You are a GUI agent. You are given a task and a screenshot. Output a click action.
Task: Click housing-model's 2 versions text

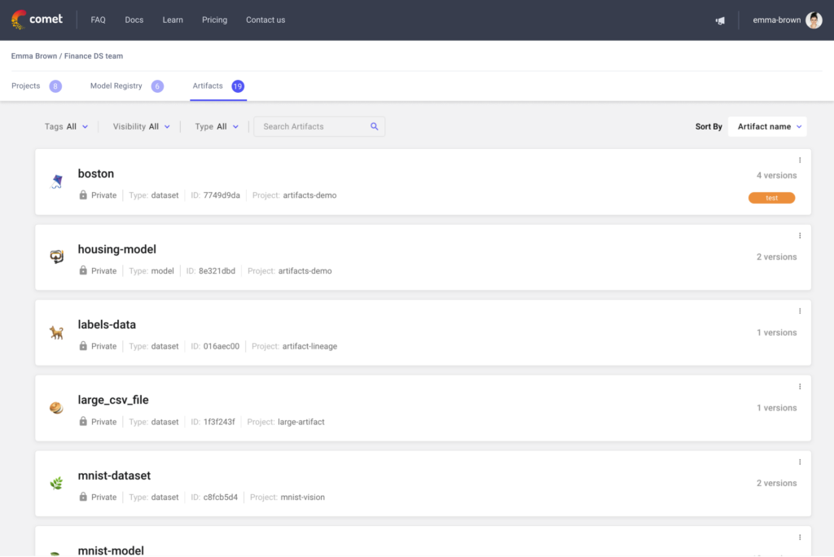coord(776,257)
